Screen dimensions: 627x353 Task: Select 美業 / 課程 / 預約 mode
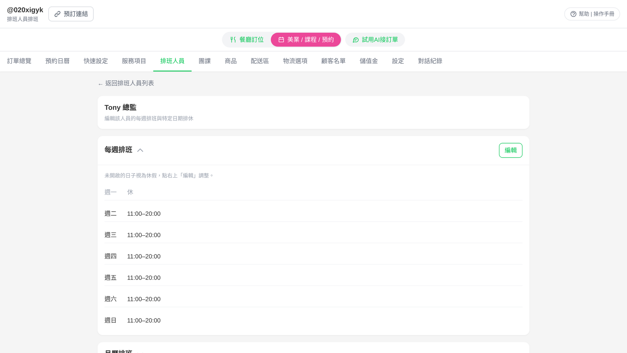[306, 40]
